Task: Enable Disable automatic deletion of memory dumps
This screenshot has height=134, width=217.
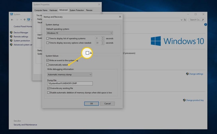Action: 48,93
